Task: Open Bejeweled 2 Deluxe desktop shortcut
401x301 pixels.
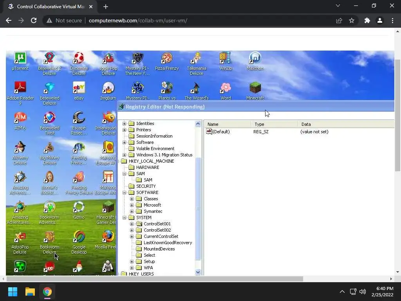Action: pos(49,63)
